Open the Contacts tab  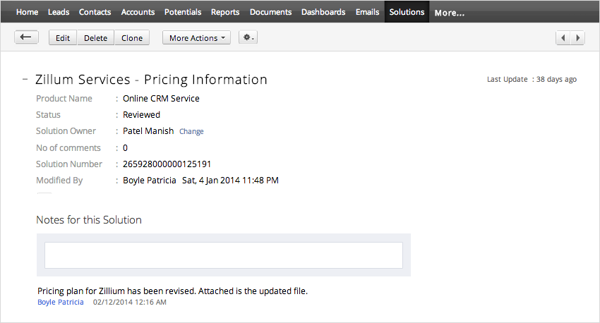pyautogui.click(x=95, y=12)
